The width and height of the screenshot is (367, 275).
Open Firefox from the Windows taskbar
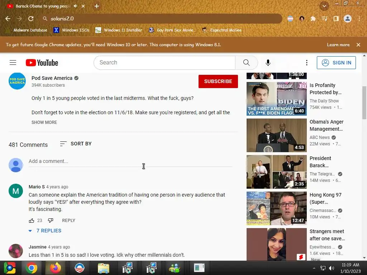tap(56, 268)
